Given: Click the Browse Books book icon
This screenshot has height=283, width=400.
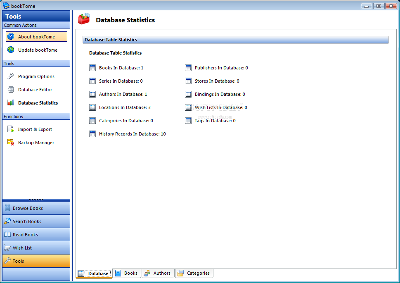Looking at the screenshot, I should tap(8, 208).
